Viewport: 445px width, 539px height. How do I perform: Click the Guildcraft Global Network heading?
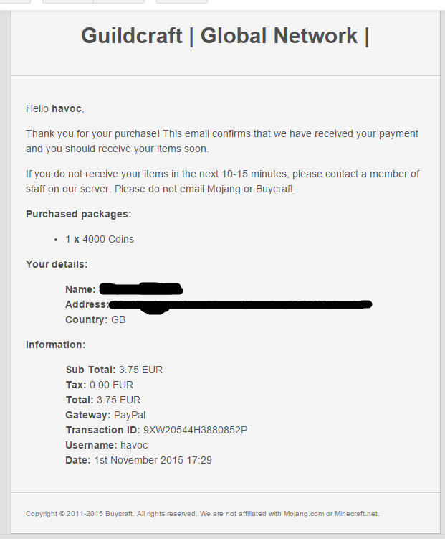[x=225, y=36]
